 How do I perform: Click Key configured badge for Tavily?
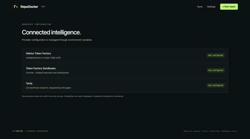(x=216, y=85)
